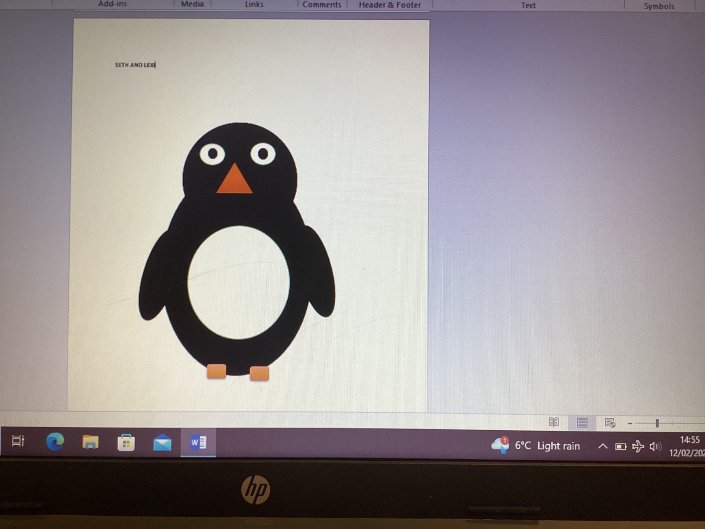Select Print Layout view in status bar
The width and height of the screenshot is (705, 529).
click(582, 423)
